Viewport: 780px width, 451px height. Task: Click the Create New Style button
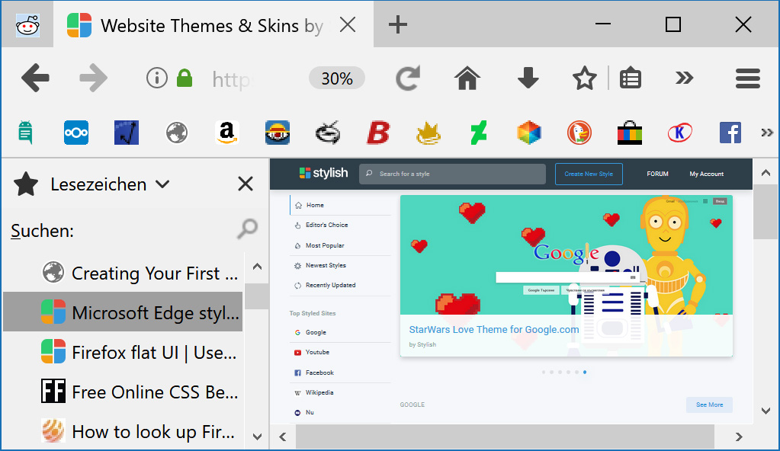[x=588, y=174]
